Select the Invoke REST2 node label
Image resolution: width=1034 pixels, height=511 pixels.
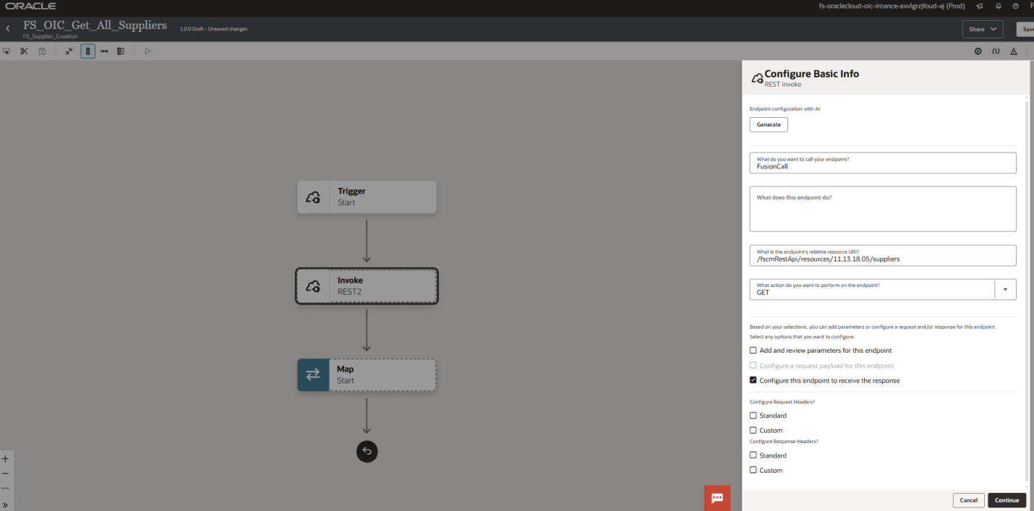click(351, 286)
